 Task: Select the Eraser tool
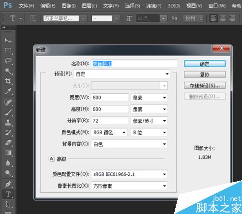coord(8,143)
